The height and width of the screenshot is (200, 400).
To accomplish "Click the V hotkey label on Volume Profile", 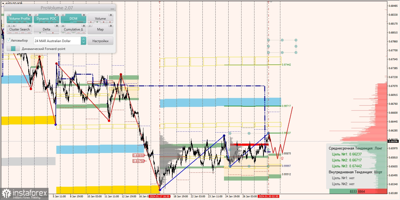I will click(10, 15).
